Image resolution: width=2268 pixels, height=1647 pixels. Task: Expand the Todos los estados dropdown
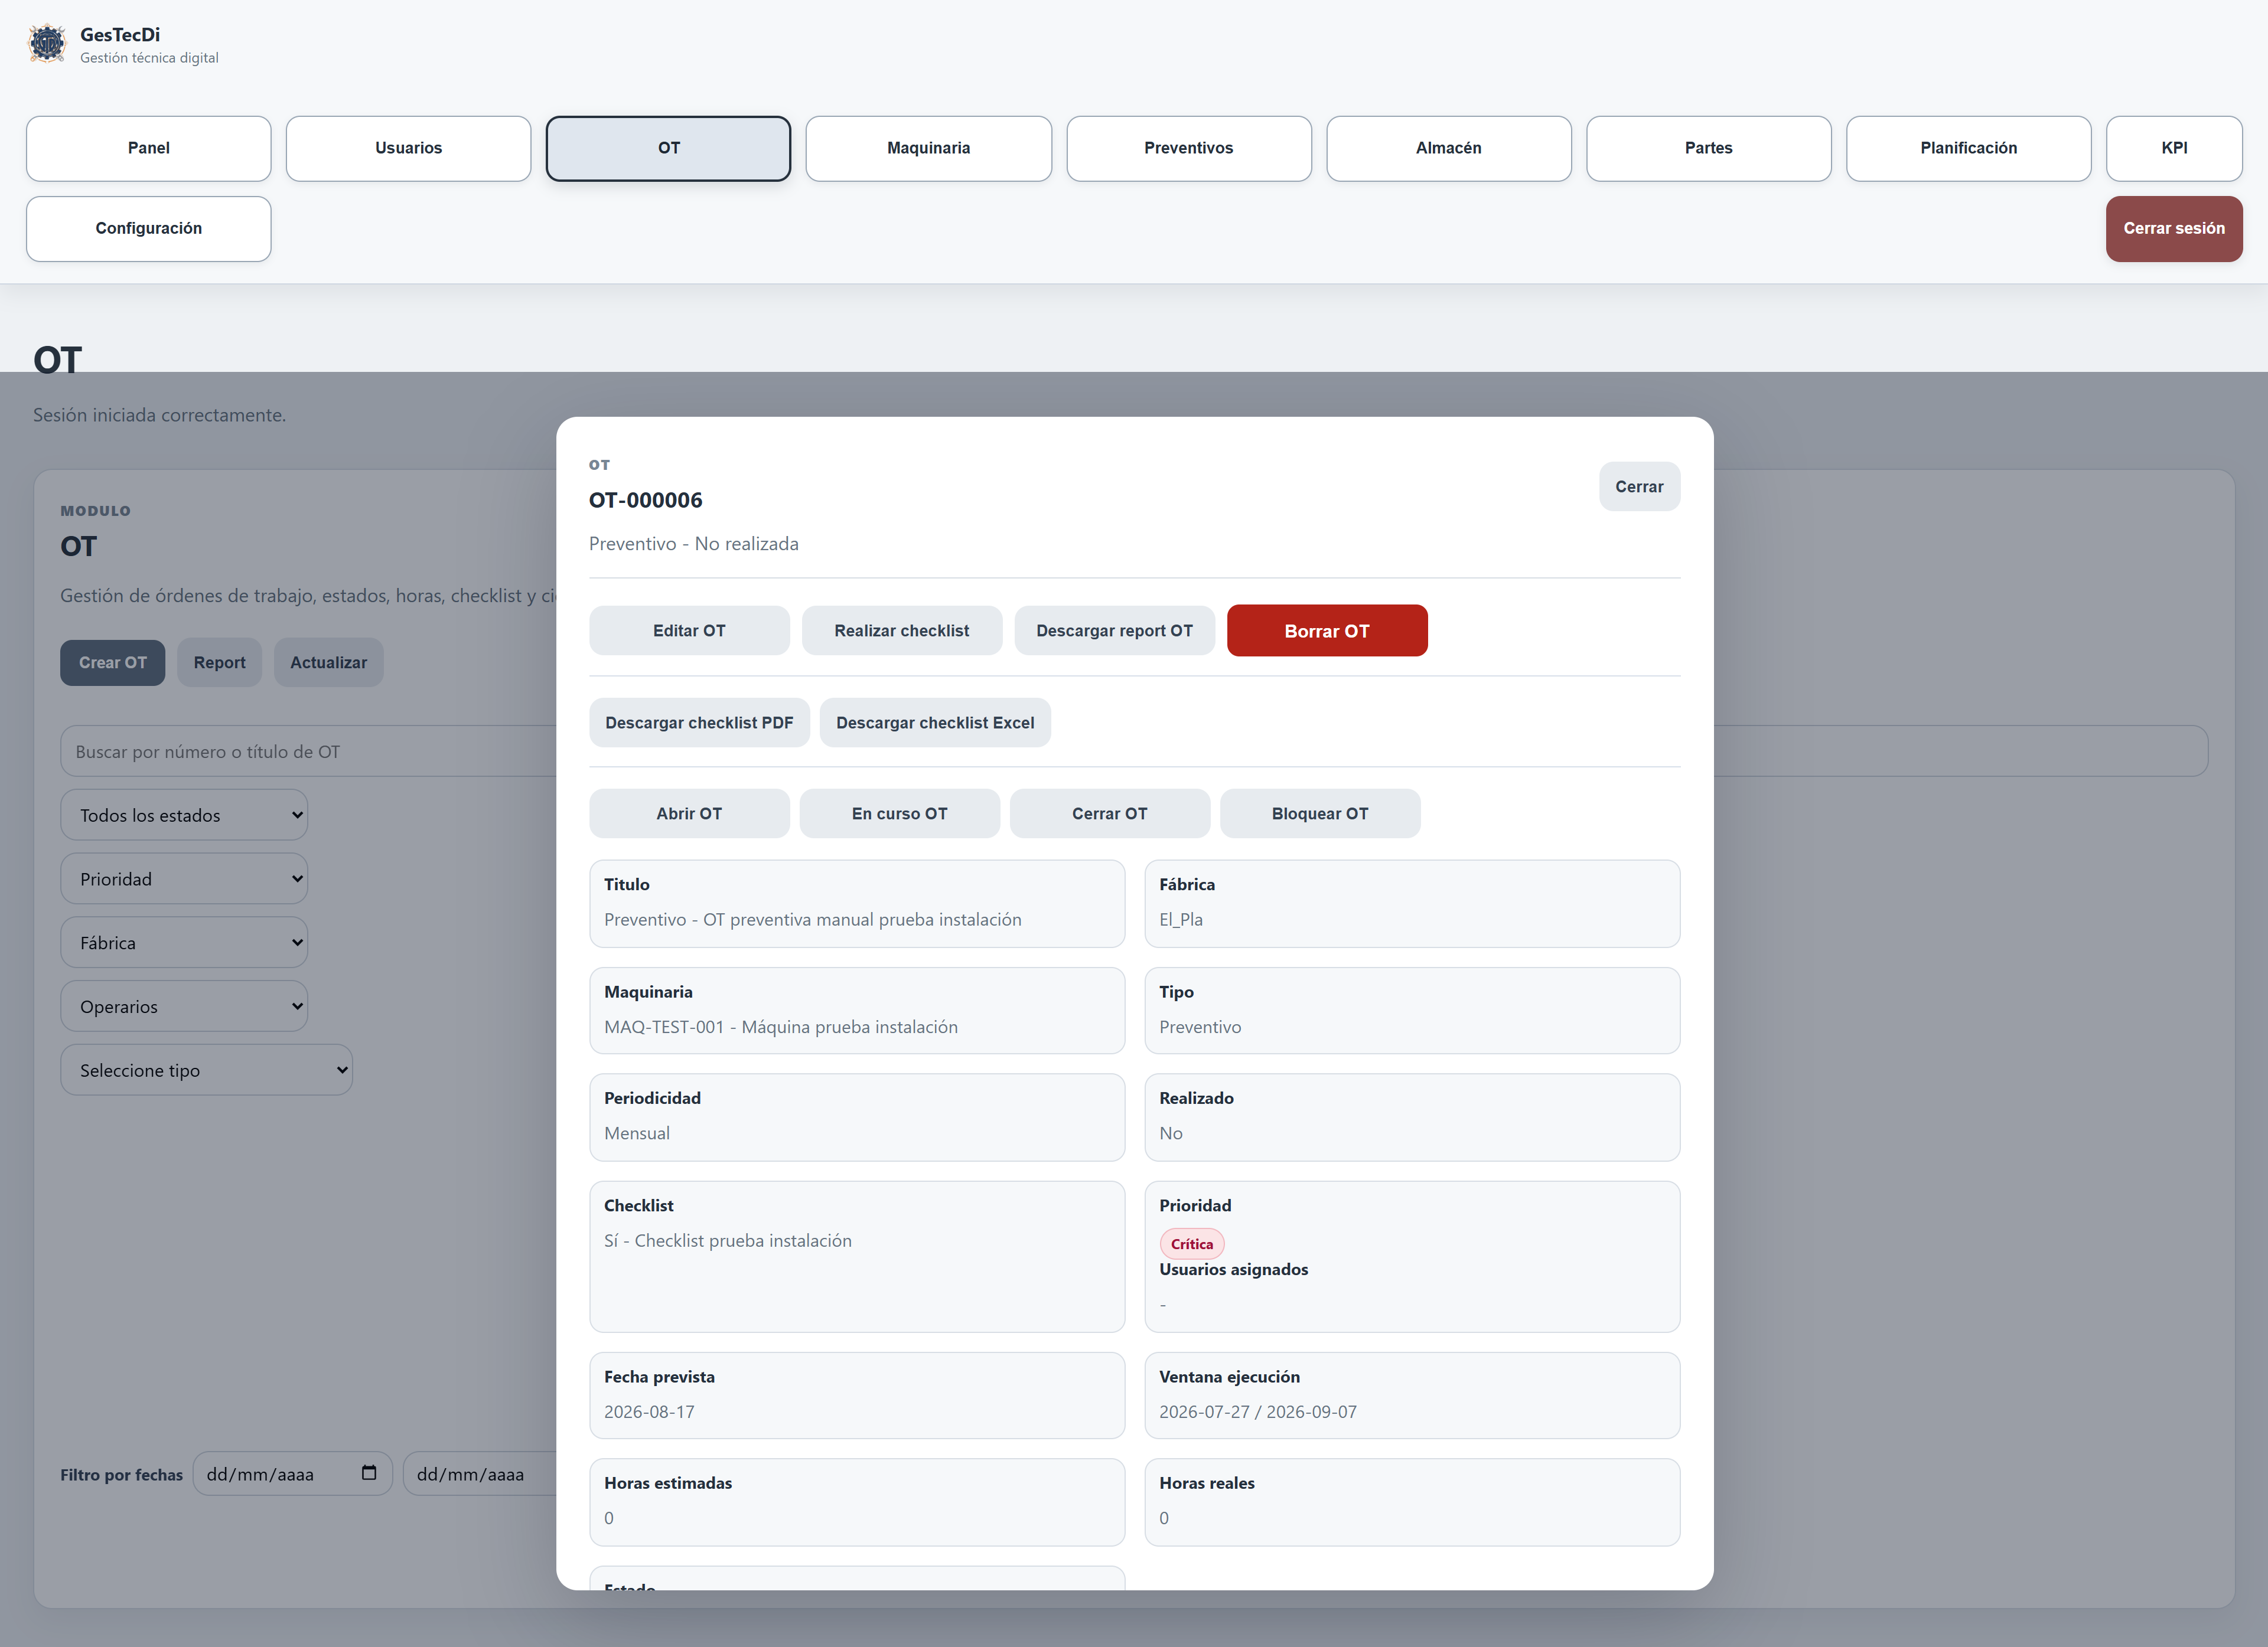pos(184,815)
